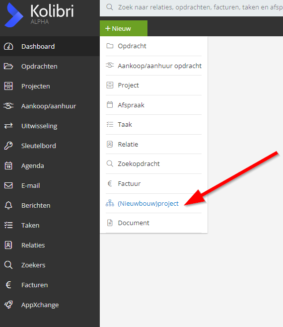Click the Agenda calendar icon

8,165
